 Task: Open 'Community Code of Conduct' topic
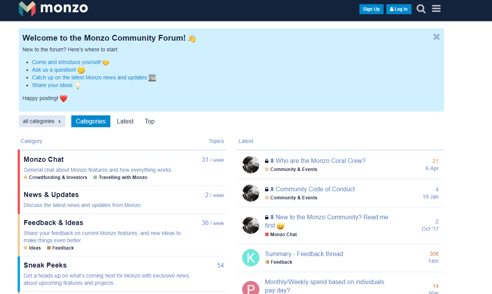(315, 189)
